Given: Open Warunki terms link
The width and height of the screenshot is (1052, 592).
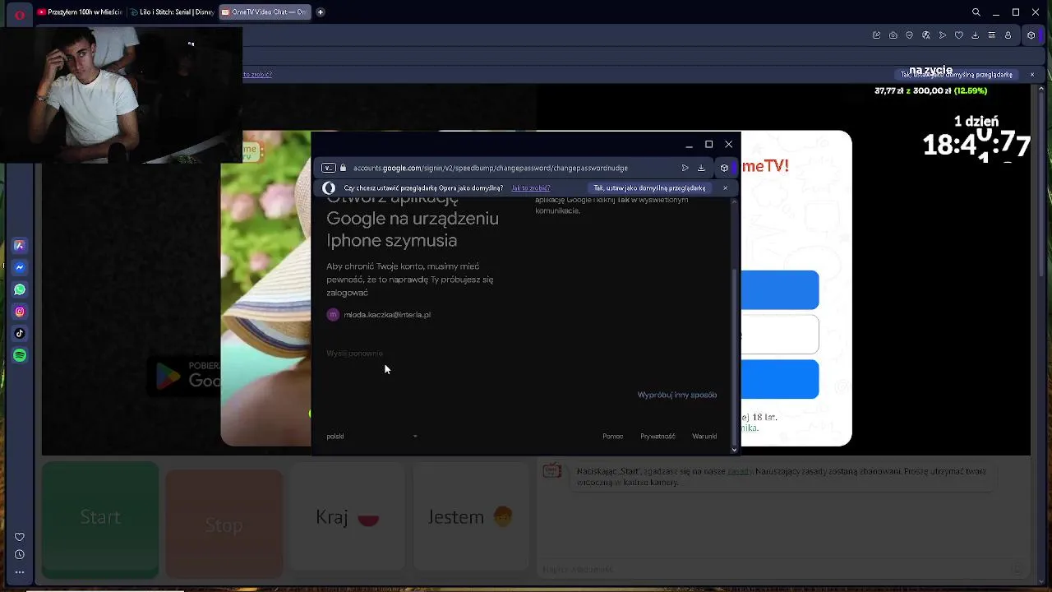Looking at the screenshot, I should (704, 437).
